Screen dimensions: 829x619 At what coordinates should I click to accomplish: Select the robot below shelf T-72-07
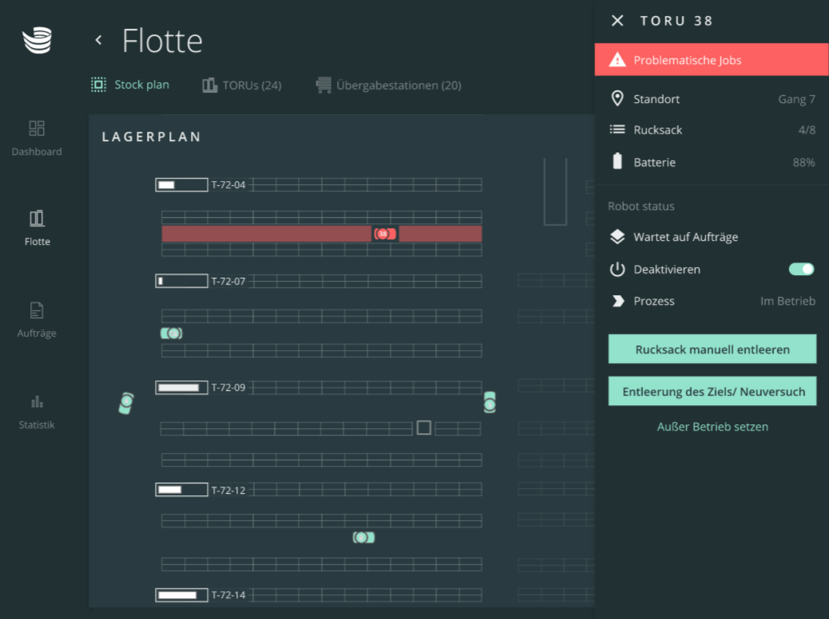(172, 333)
